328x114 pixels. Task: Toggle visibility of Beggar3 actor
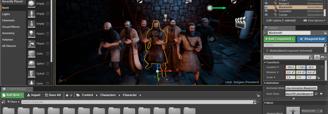point(266,4)
